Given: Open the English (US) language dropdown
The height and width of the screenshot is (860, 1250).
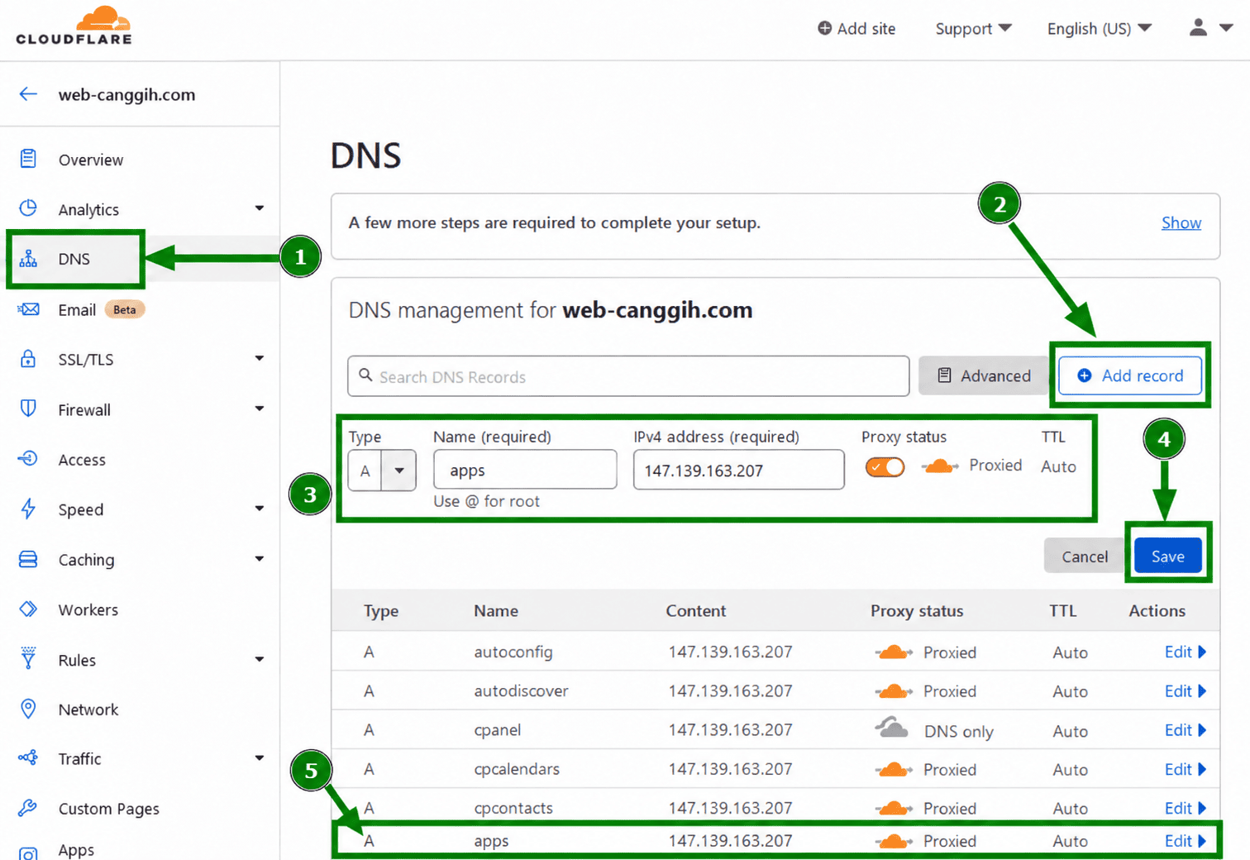Looking at the screenshot, I should pyautogui.click(x=1099, y=29).
